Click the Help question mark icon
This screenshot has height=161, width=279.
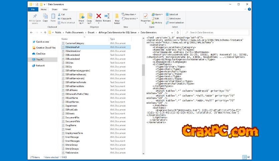pyautogui.click(x=249, y=9)
